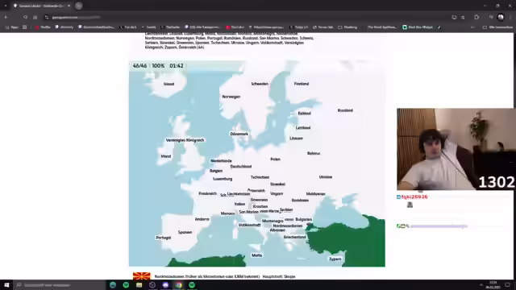This screenshot has height=290, width=516.
Task: Open the browser profile avatar
Action: pyautogui.click(x=501, y=17)
